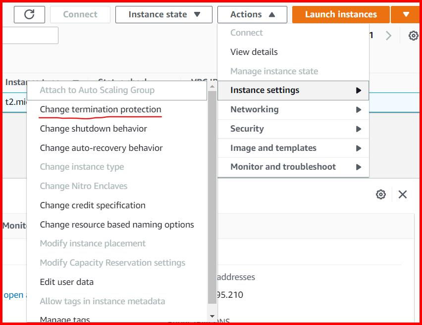Select View details from Actions menu

254,51
